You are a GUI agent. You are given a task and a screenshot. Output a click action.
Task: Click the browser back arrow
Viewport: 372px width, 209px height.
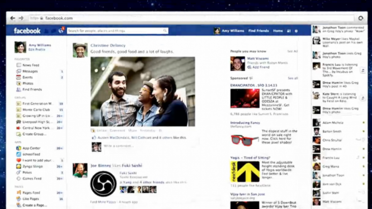click(13, 18)
